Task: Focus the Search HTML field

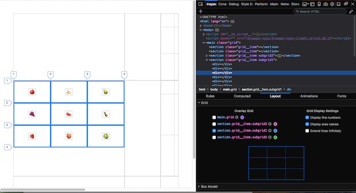Action: point(320,11)
